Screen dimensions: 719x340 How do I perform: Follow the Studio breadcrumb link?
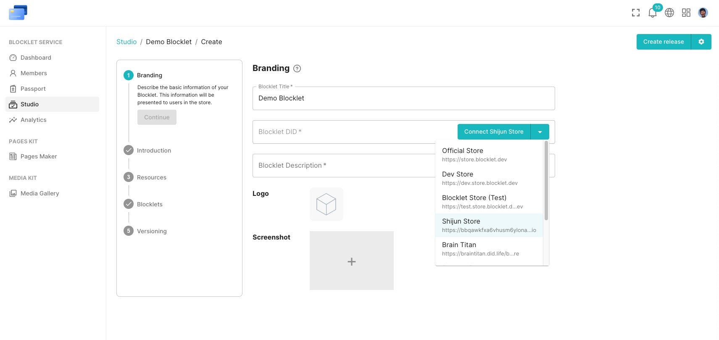click(x=126, y=42)
